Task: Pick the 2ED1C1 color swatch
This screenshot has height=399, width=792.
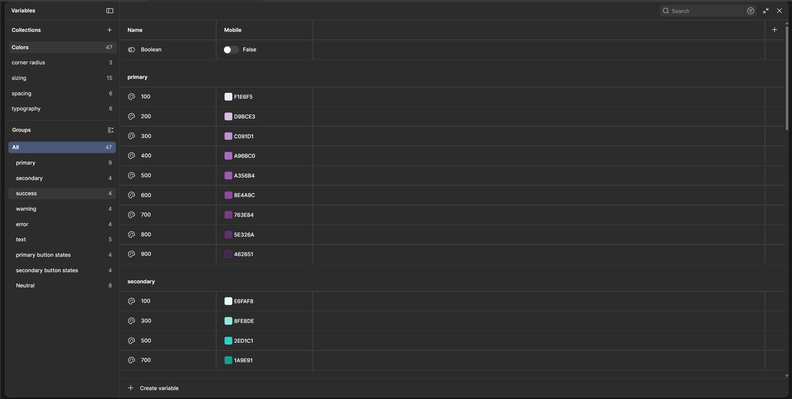Action: tap(228, 341)
